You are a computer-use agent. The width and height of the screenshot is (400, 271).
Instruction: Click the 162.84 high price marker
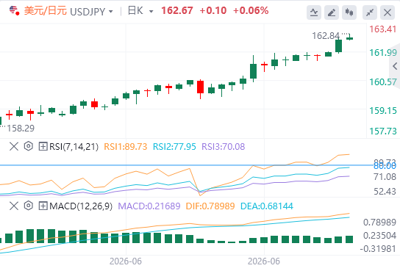[326, 36]
